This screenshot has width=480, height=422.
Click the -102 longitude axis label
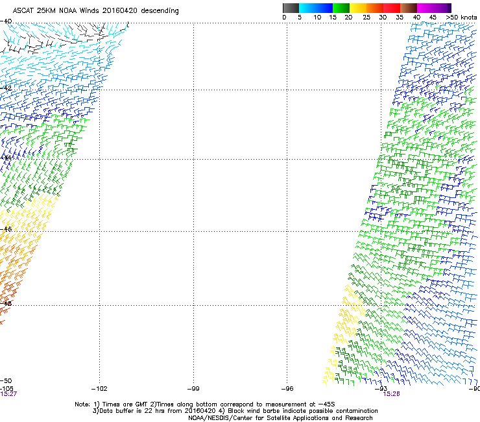pyautogui.click(x=99, y=389)
